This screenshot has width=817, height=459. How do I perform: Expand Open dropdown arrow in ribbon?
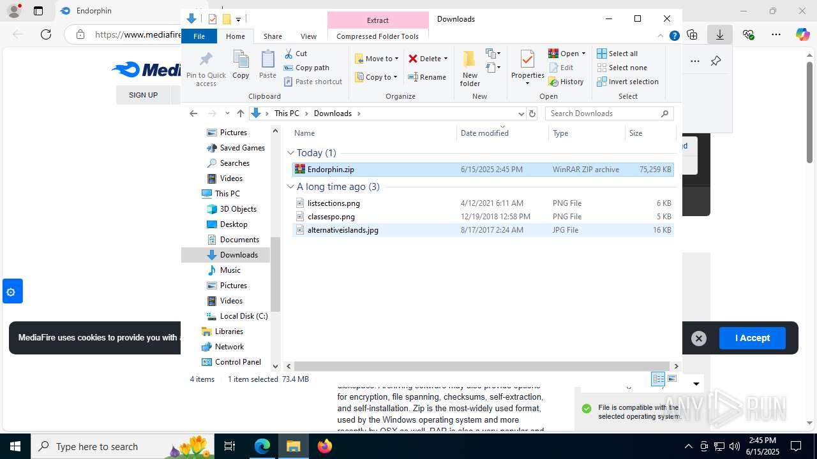click(x=583, y=54)
